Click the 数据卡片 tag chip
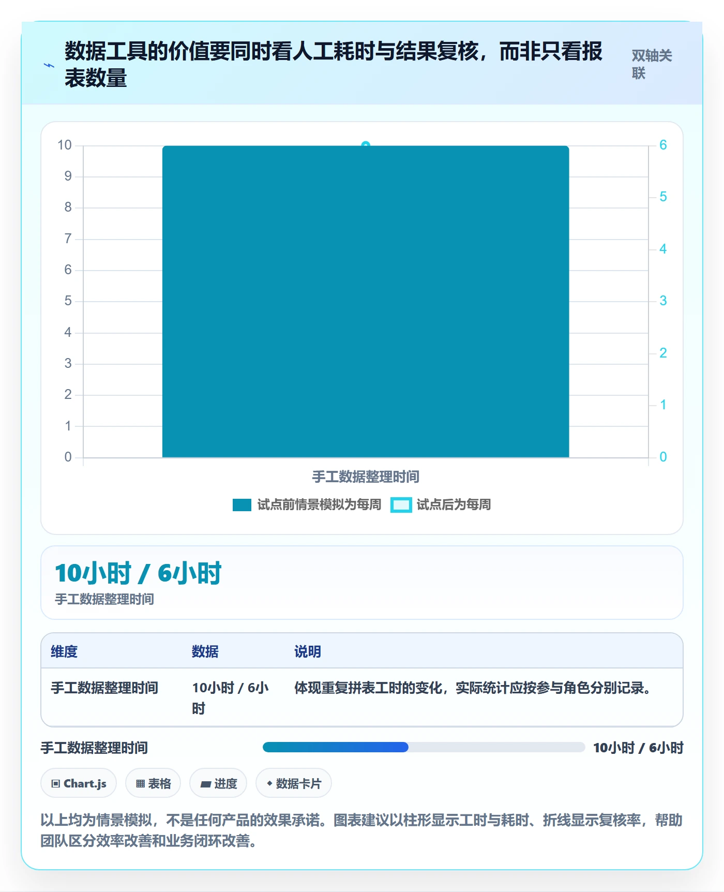Image resolution: width=724 pixels, height=892 pixels. (294, 783)
